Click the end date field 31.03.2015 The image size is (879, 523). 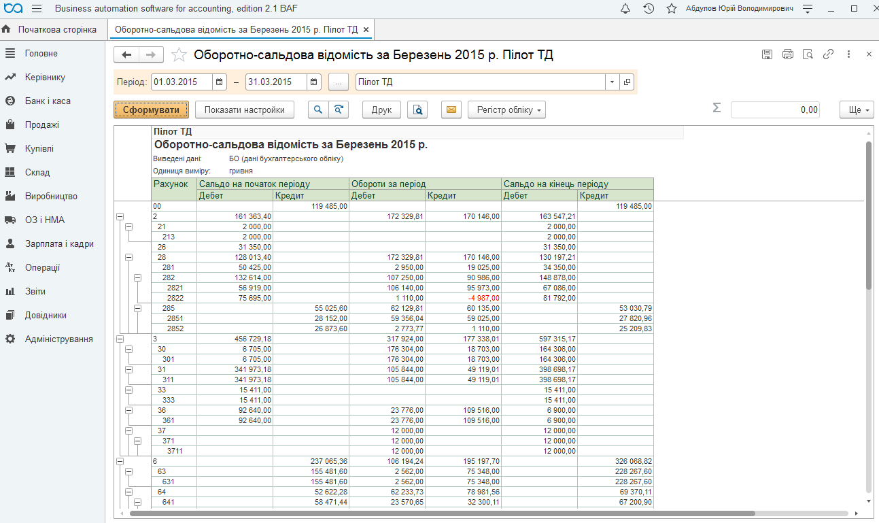(x=276, y=82)
